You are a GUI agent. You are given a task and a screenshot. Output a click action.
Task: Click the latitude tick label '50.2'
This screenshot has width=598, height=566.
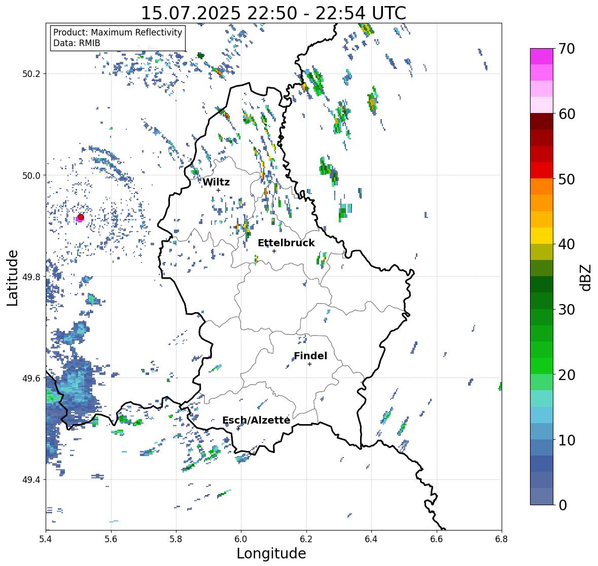click(31, 74)
